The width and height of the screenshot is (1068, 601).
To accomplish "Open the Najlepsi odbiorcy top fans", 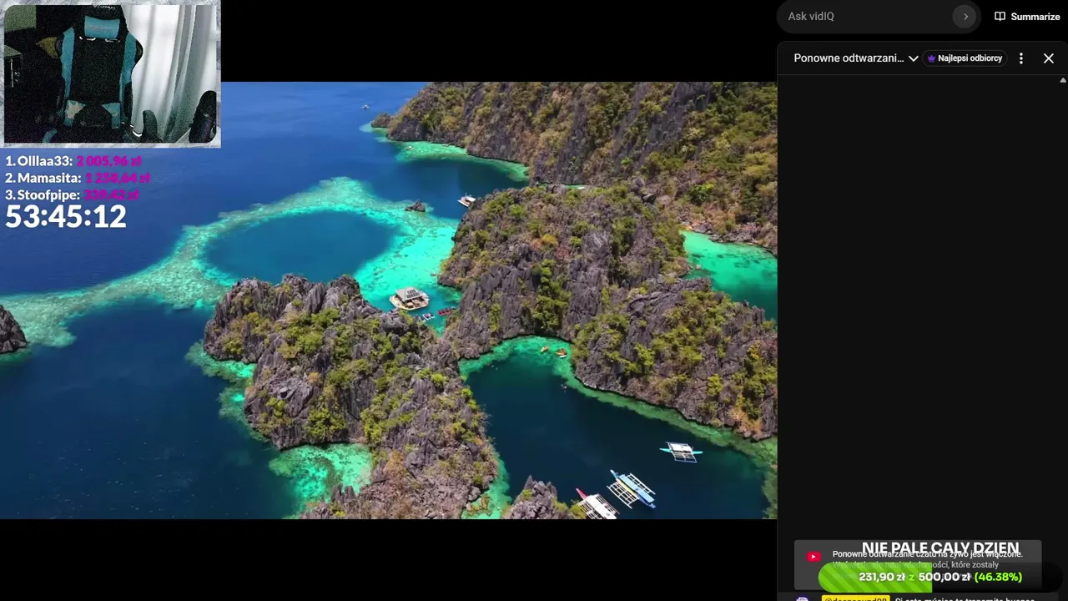I will 965,58.
